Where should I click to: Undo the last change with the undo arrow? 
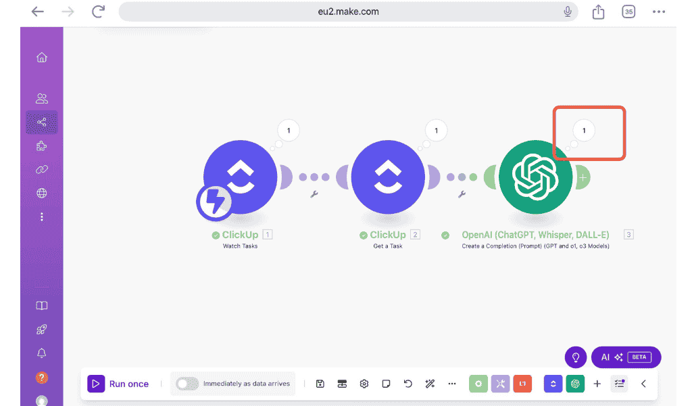coord(407,384)
